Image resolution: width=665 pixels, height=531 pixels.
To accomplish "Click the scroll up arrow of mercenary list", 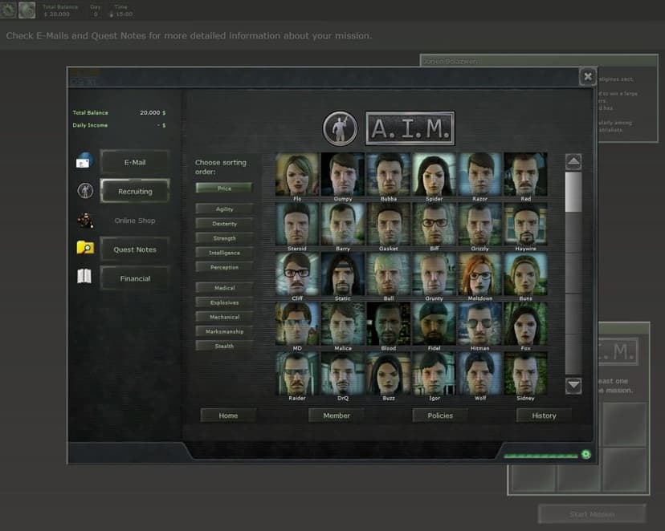I will pyautogui.click(x=573, y=161).
